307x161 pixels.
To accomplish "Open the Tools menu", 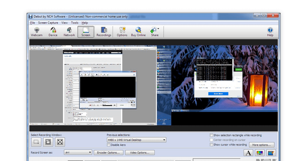I will click(x=75, y=23).
